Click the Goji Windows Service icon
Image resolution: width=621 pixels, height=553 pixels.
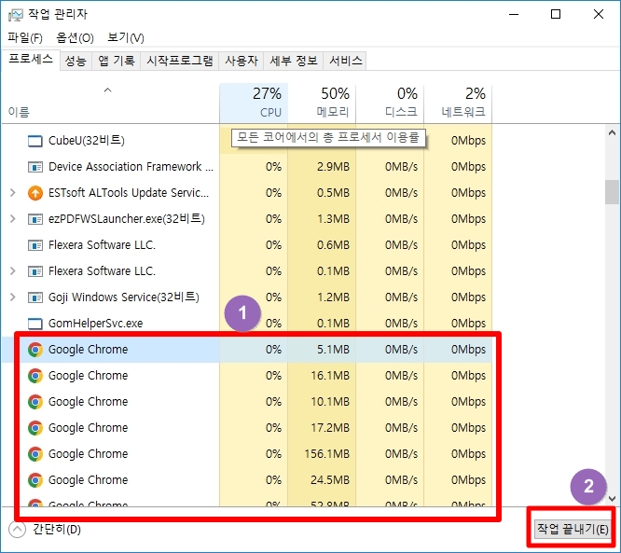pos(34,297)
